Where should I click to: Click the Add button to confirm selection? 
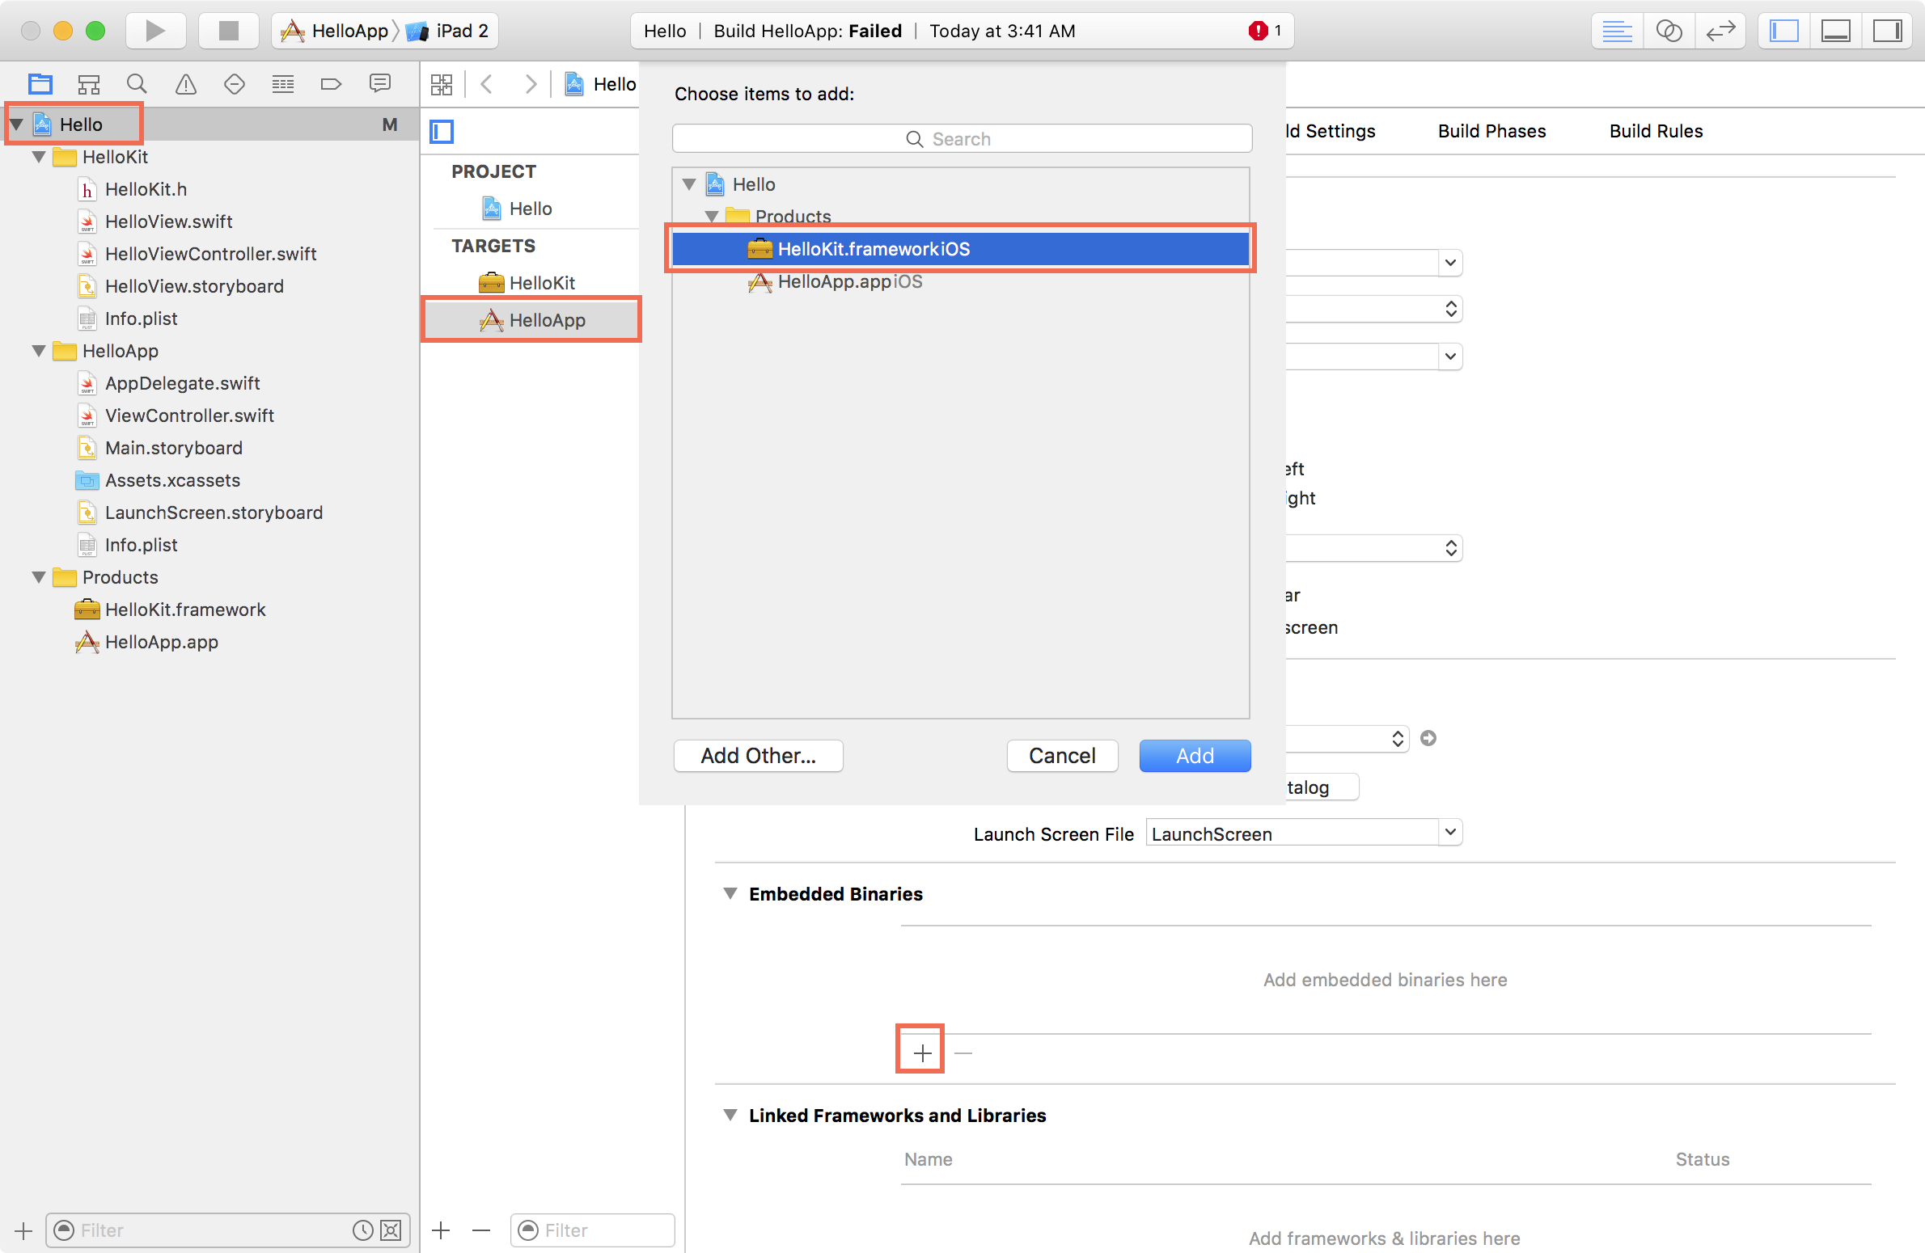click(x=1195, y=756)
